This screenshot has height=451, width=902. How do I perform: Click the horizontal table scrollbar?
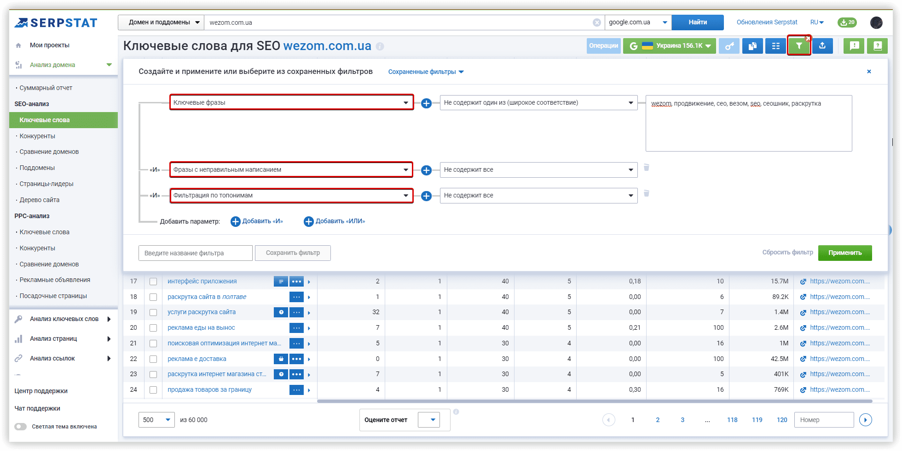pyautogui.click(x=595, y=401)
